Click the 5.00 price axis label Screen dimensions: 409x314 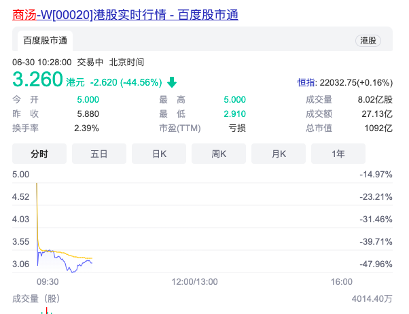20,175
